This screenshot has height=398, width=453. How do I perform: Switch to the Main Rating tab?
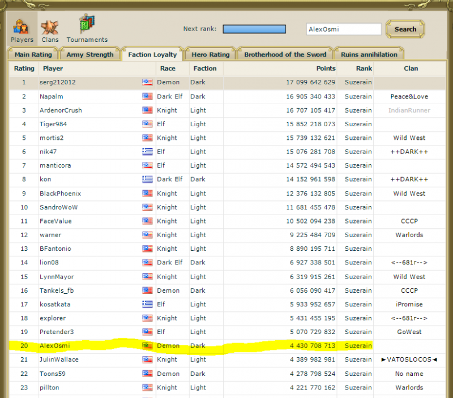[33, 55]
